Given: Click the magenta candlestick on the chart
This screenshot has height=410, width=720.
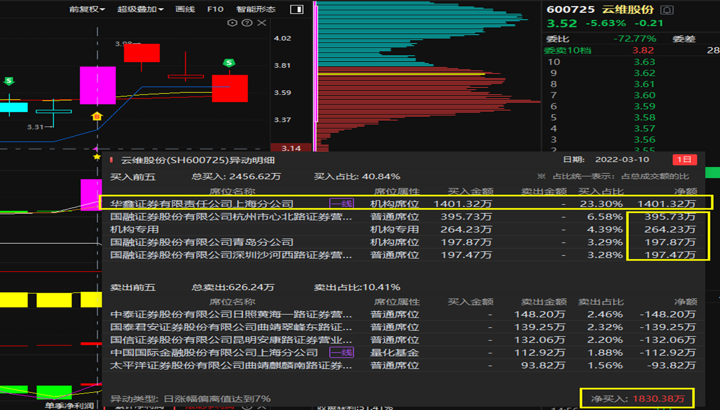Looking at the screenshot, I should pos(98,85).
